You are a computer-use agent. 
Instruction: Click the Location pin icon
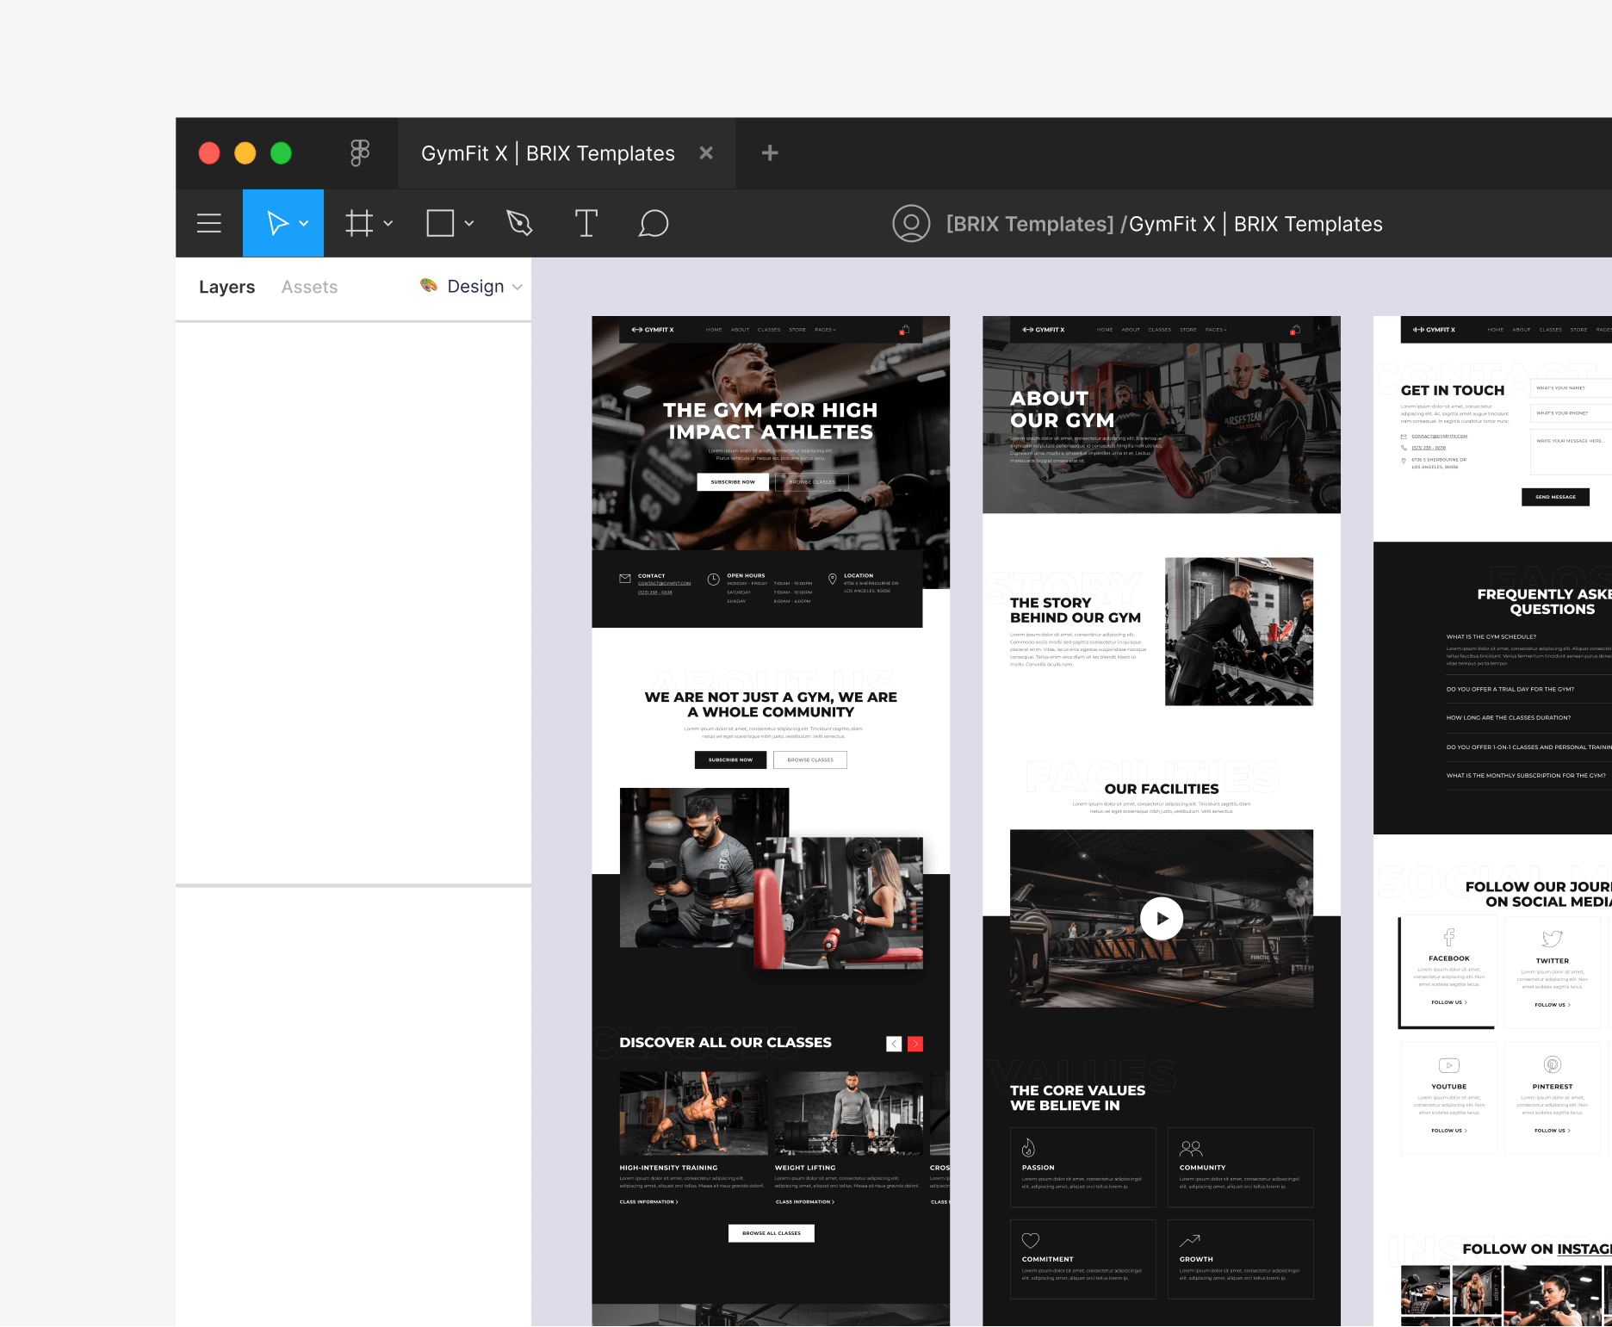coord(832,580)
